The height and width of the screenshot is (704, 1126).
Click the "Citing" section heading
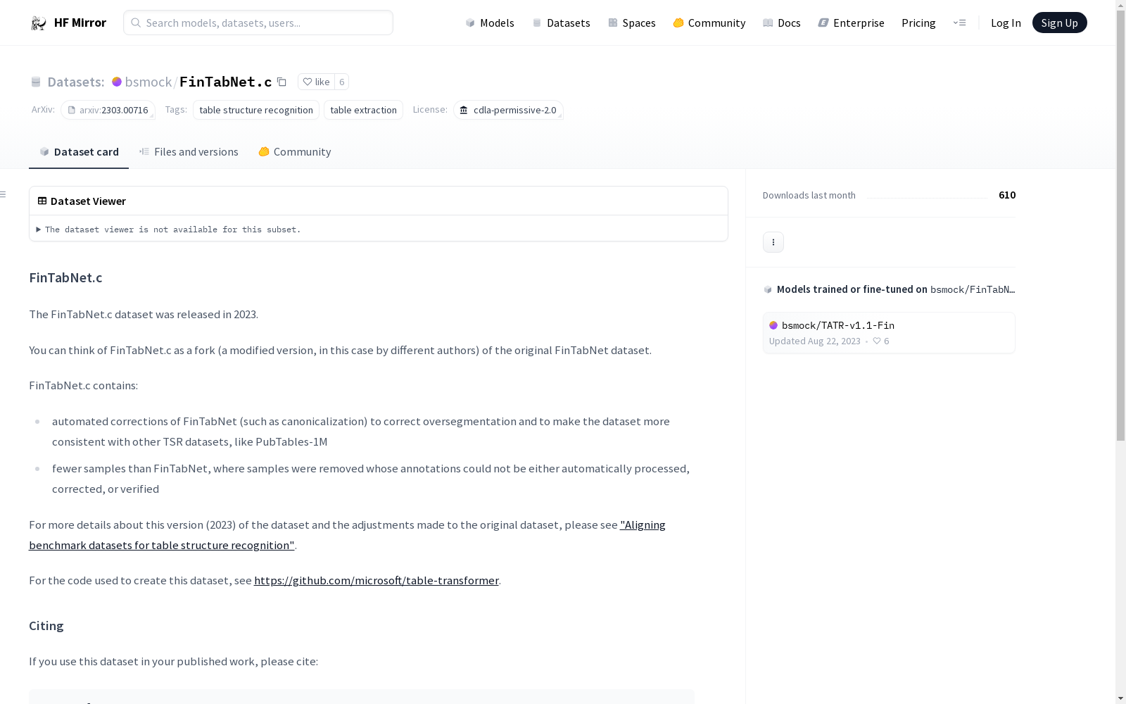[46, 626]
